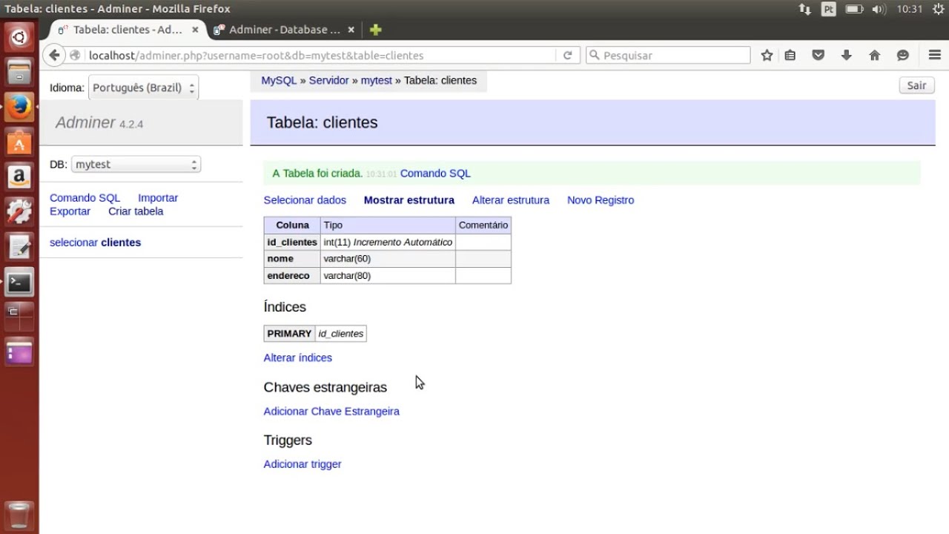Viewport: 949px width, 534px height.
Task: Open 'Comando SQL' in the sidebar
Action: (x=85, y=198)
